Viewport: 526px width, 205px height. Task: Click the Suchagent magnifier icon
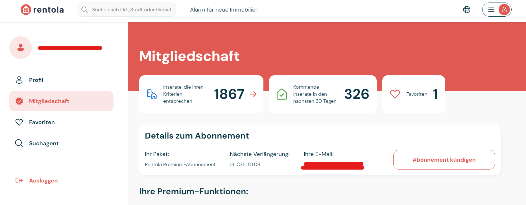[19, 143]
